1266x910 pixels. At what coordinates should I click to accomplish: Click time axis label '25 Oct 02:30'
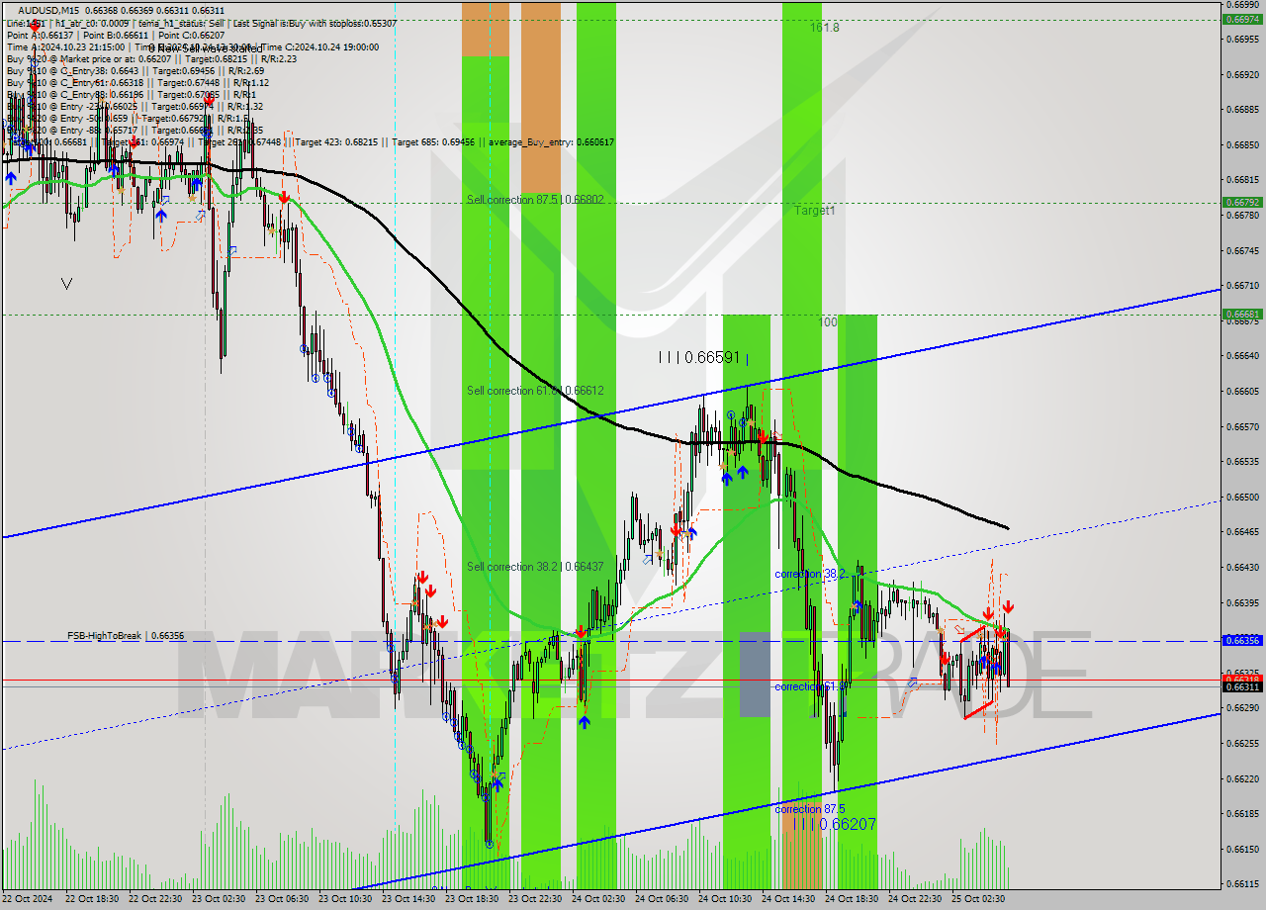click(x=979, y=898)
